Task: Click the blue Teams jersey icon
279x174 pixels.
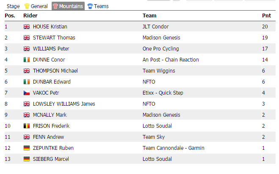Action: [90, 6]
